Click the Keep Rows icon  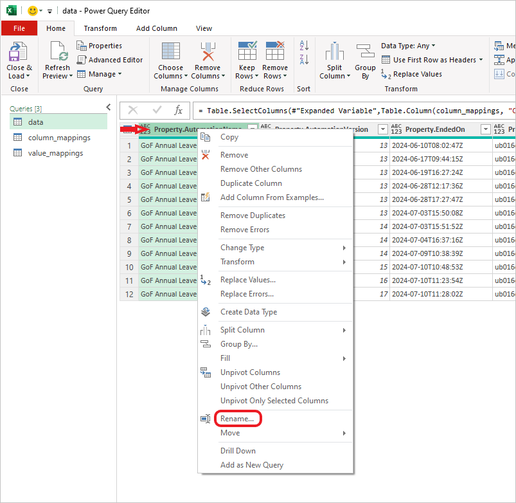pos(247,51)
